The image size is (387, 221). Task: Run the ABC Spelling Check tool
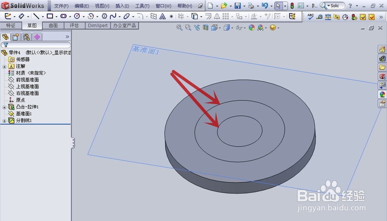310,17
